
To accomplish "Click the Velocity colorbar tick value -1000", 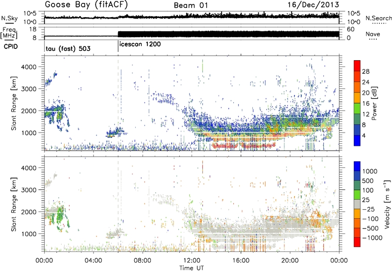I will tap(372, 238).
